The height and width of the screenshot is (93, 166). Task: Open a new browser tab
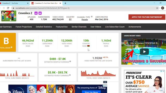[x=65, y=3]
